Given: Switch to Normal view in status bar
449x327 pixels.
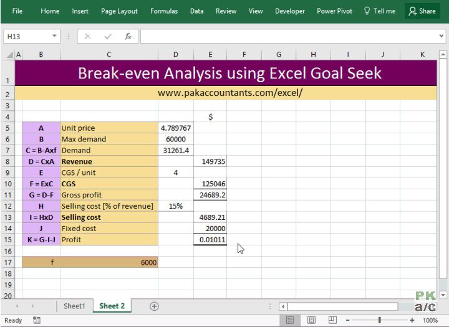Looking at the screenshot, I should (x=290, y=320).
